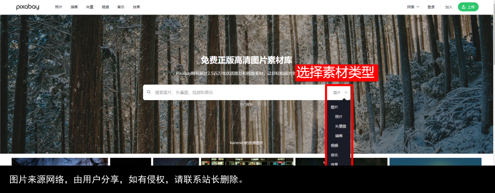
Task: Click the 登录 login link
Action: 431,7
